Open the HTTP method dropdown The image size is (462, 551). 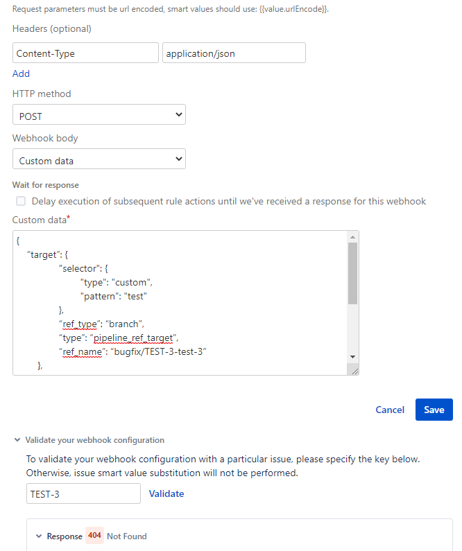point(99,115)
